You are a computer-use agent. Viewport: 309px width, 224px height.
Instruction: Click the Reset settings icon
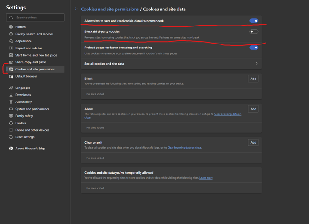click(11, 137)
